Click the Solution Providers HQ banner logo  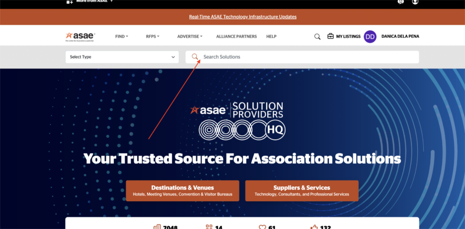(242, 120)
